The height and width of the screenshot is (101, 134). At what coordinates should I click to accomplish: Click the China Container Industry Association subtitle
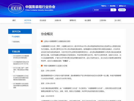click(x=39, y=10)
